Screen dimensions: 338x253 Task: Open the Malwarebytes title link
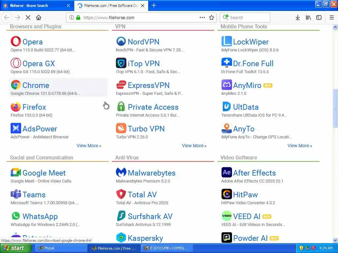tap(152, 173)
